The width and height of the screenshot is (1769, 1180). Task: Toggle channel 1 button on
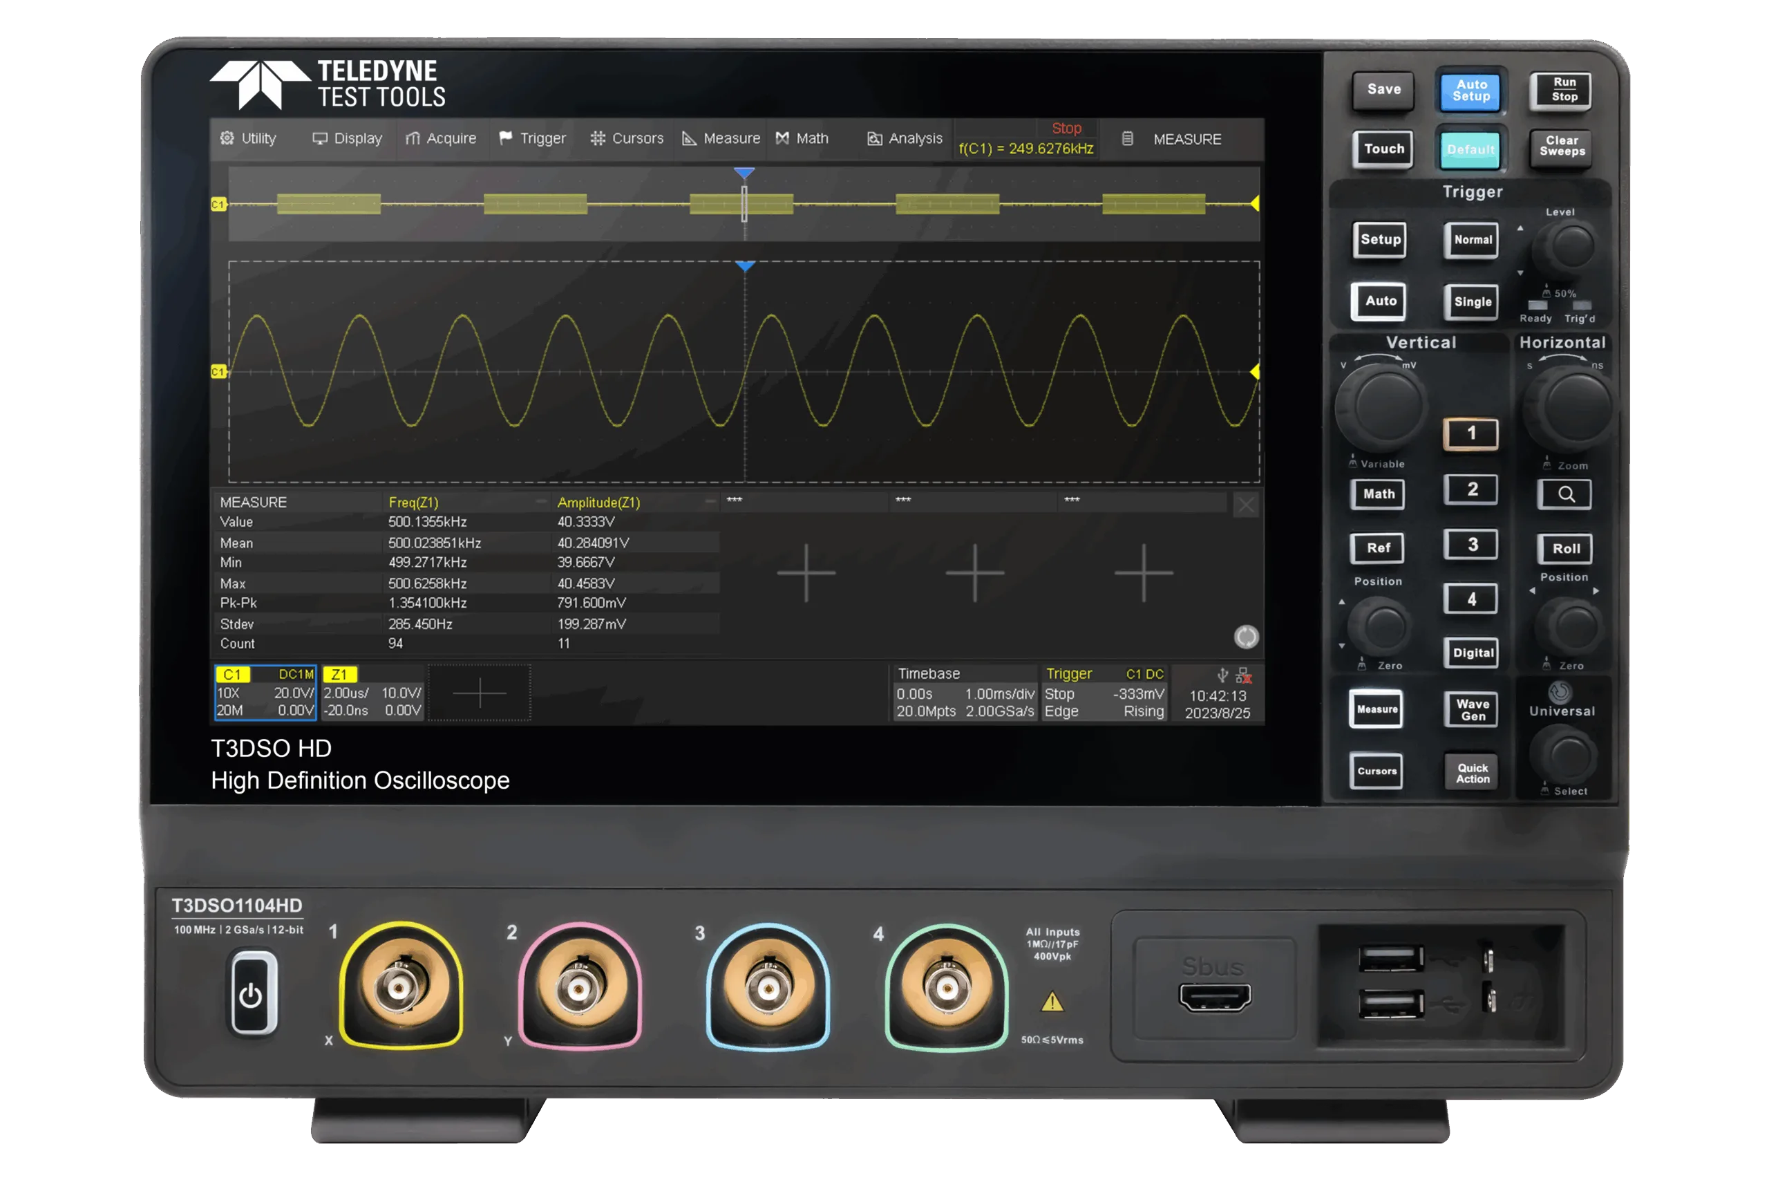1470,433
